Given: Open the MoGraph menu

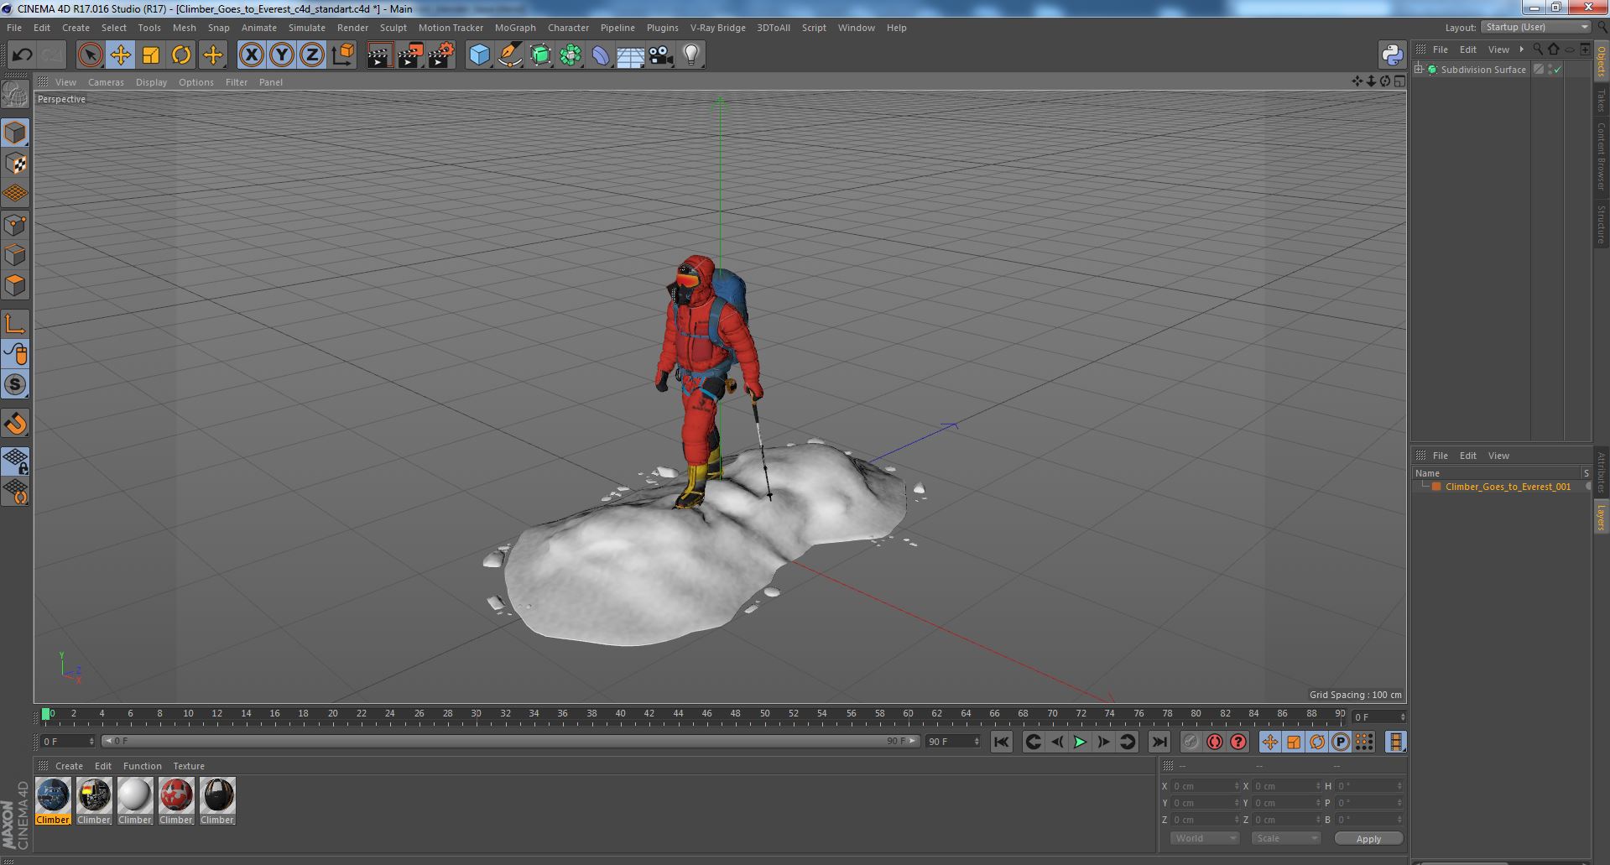Looking at the screenshot, I should [515, 28].
